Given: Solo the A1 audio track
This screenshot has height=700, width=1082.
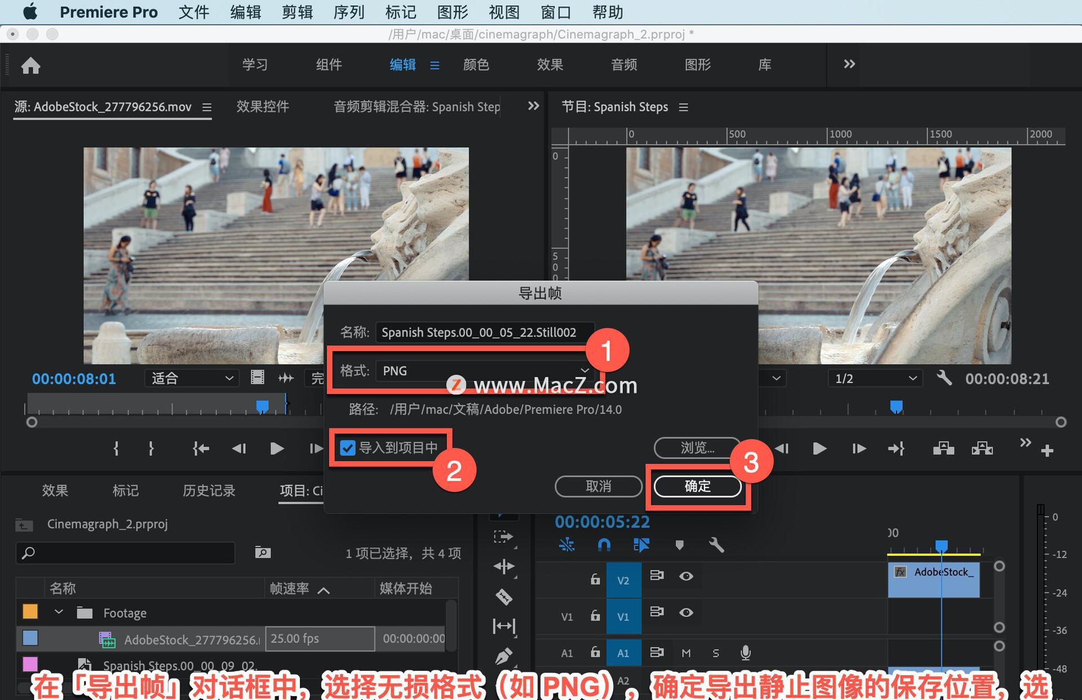Looking at the screenshot, I should 716,653.
